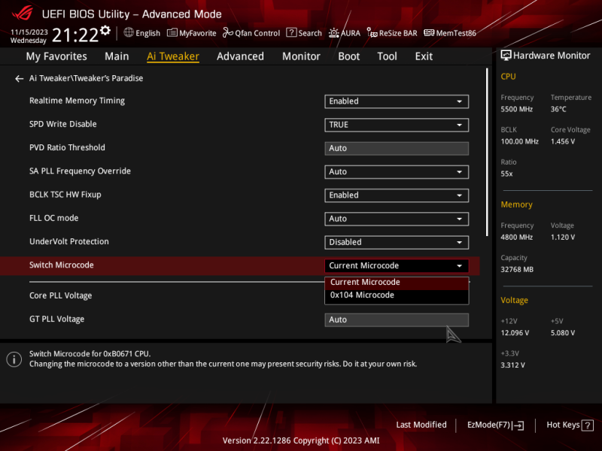This screenshot has width=602, height=451.
Task: Select Current Microcode option in list
Action: click(x=397, y=283)
